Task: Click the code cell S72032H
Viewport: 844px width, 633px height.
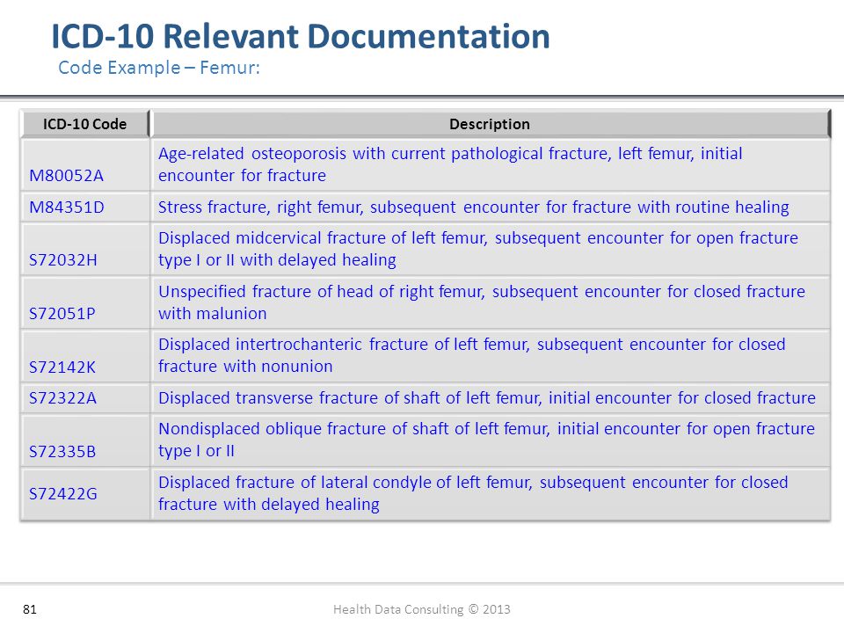Action: (85, 249)
